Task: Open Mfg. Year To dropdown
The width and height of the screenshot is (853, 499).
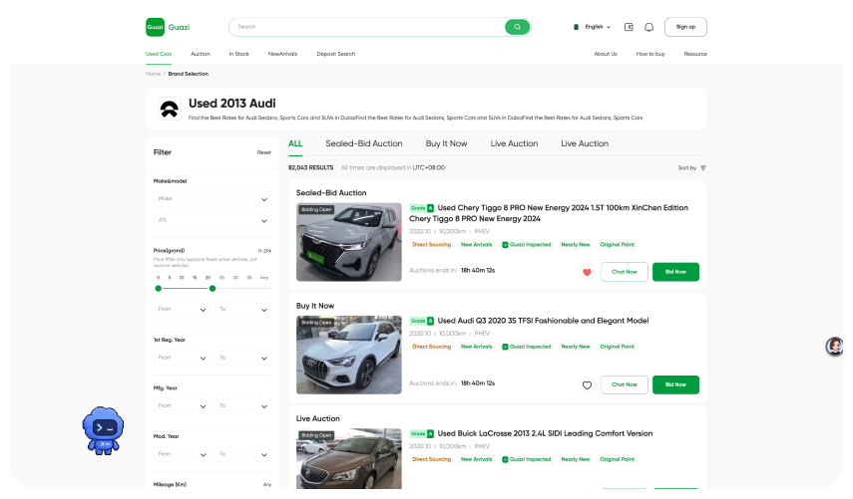Action: [x=242, y=406]
